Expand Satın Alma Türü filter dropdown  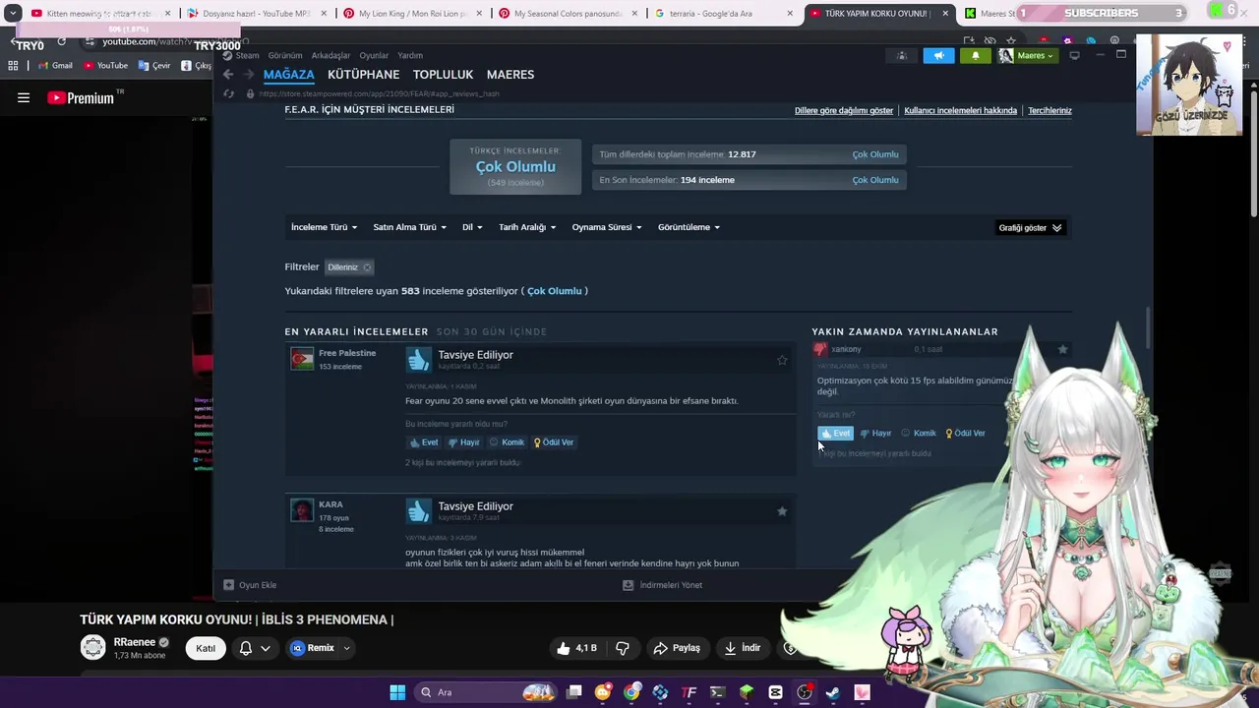pyautogui.click(x=410, y=227)
